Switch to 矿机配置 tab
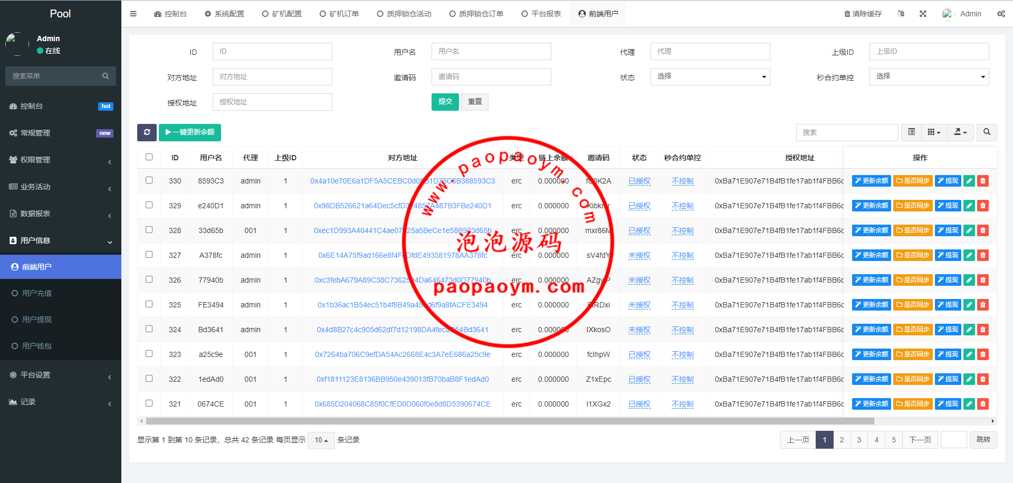Screen dimensions: 1013x483 (282, 14)
